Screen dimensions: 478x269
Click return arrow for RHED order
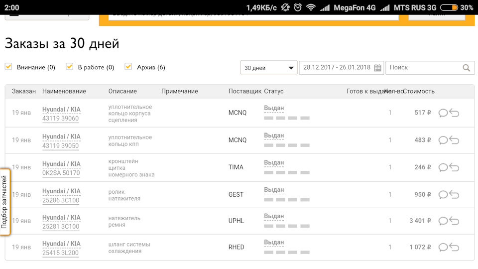[x=454, y=248]
